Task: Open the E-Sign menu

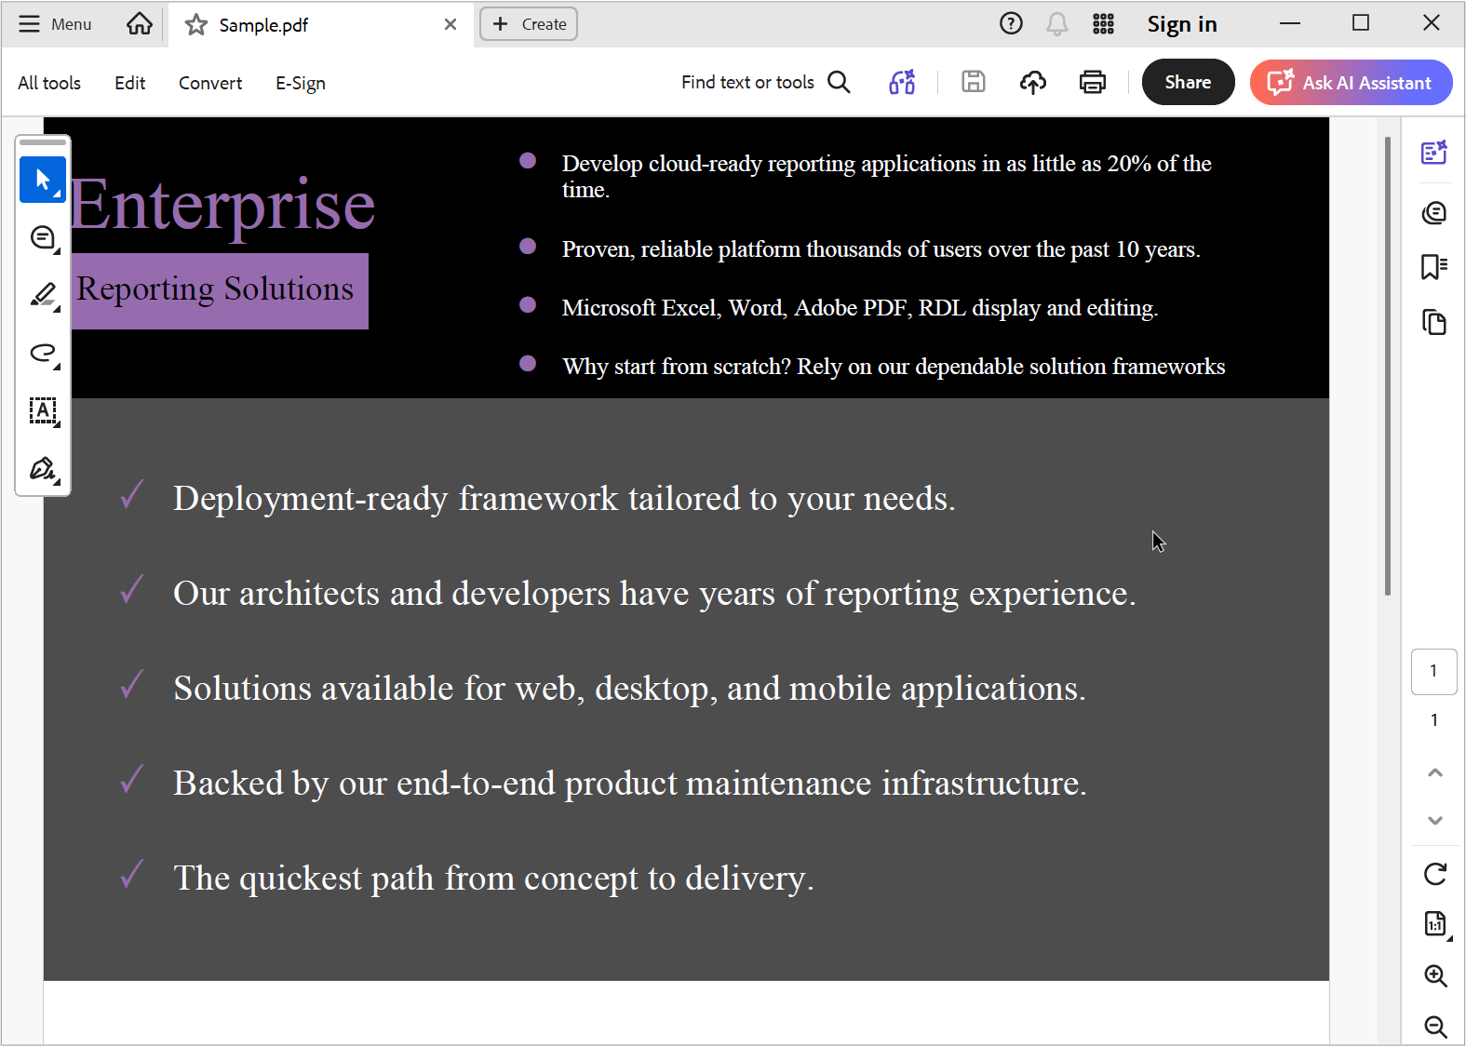Action: (301, 83)
